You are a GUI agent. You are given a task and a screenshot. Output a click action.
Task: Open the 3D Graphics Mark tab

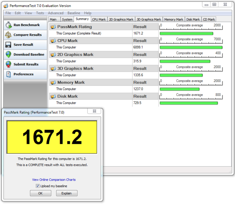coord(149,19)
